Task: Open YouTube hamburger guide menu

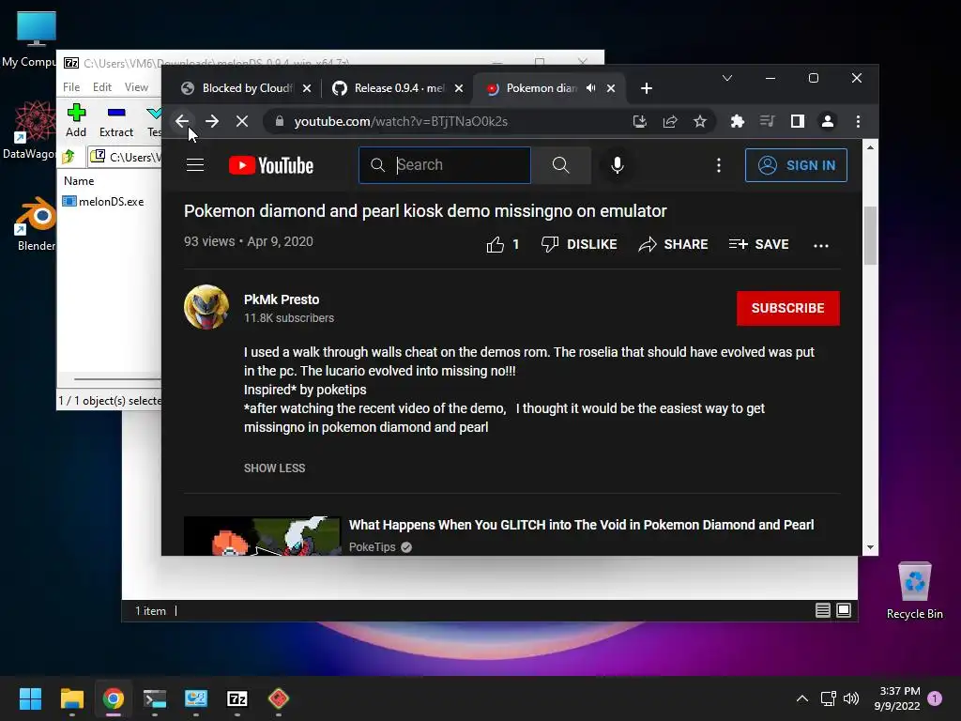Action: point(195,165)
